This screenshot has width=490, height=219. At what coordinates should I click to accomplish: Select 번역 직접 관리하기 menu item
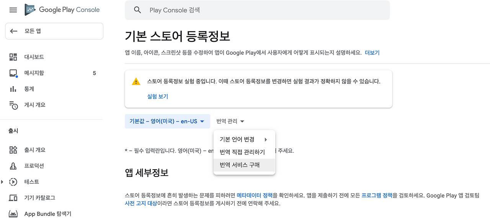244,152
